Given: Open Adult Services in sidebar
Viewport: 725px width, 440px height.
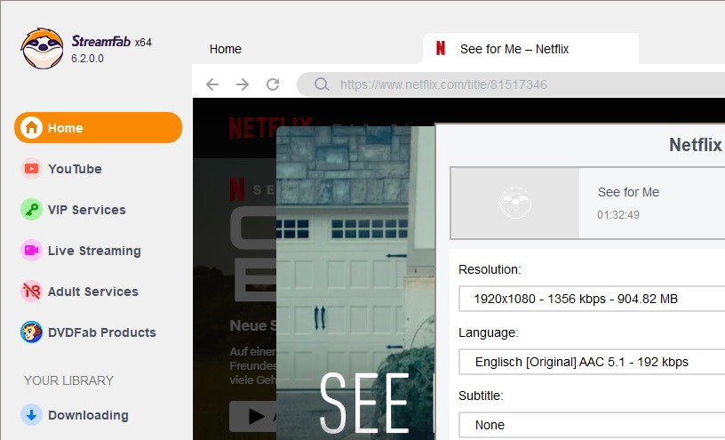Looking at the screenshot, I should [98, 291].
